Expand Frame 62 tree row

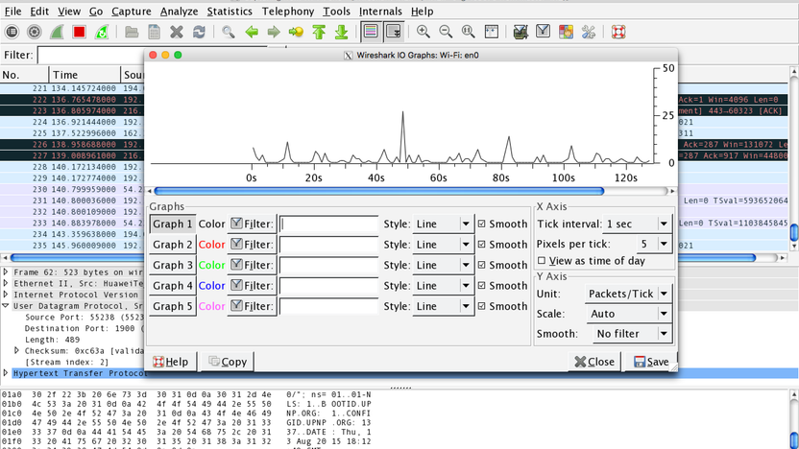pos(6,272)
